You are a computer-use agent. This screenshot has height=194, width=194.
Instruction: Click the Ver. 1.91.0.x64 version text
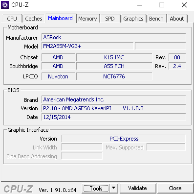[58, 190]
